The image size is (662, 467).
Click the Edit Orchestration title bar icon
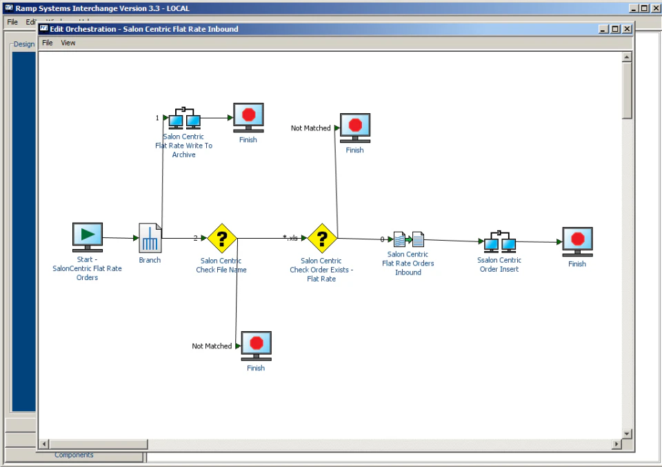pos(43,29)
